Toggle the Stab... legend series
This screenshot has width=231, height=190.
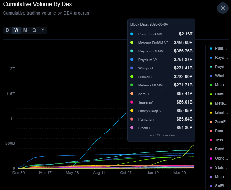[219, 167]
